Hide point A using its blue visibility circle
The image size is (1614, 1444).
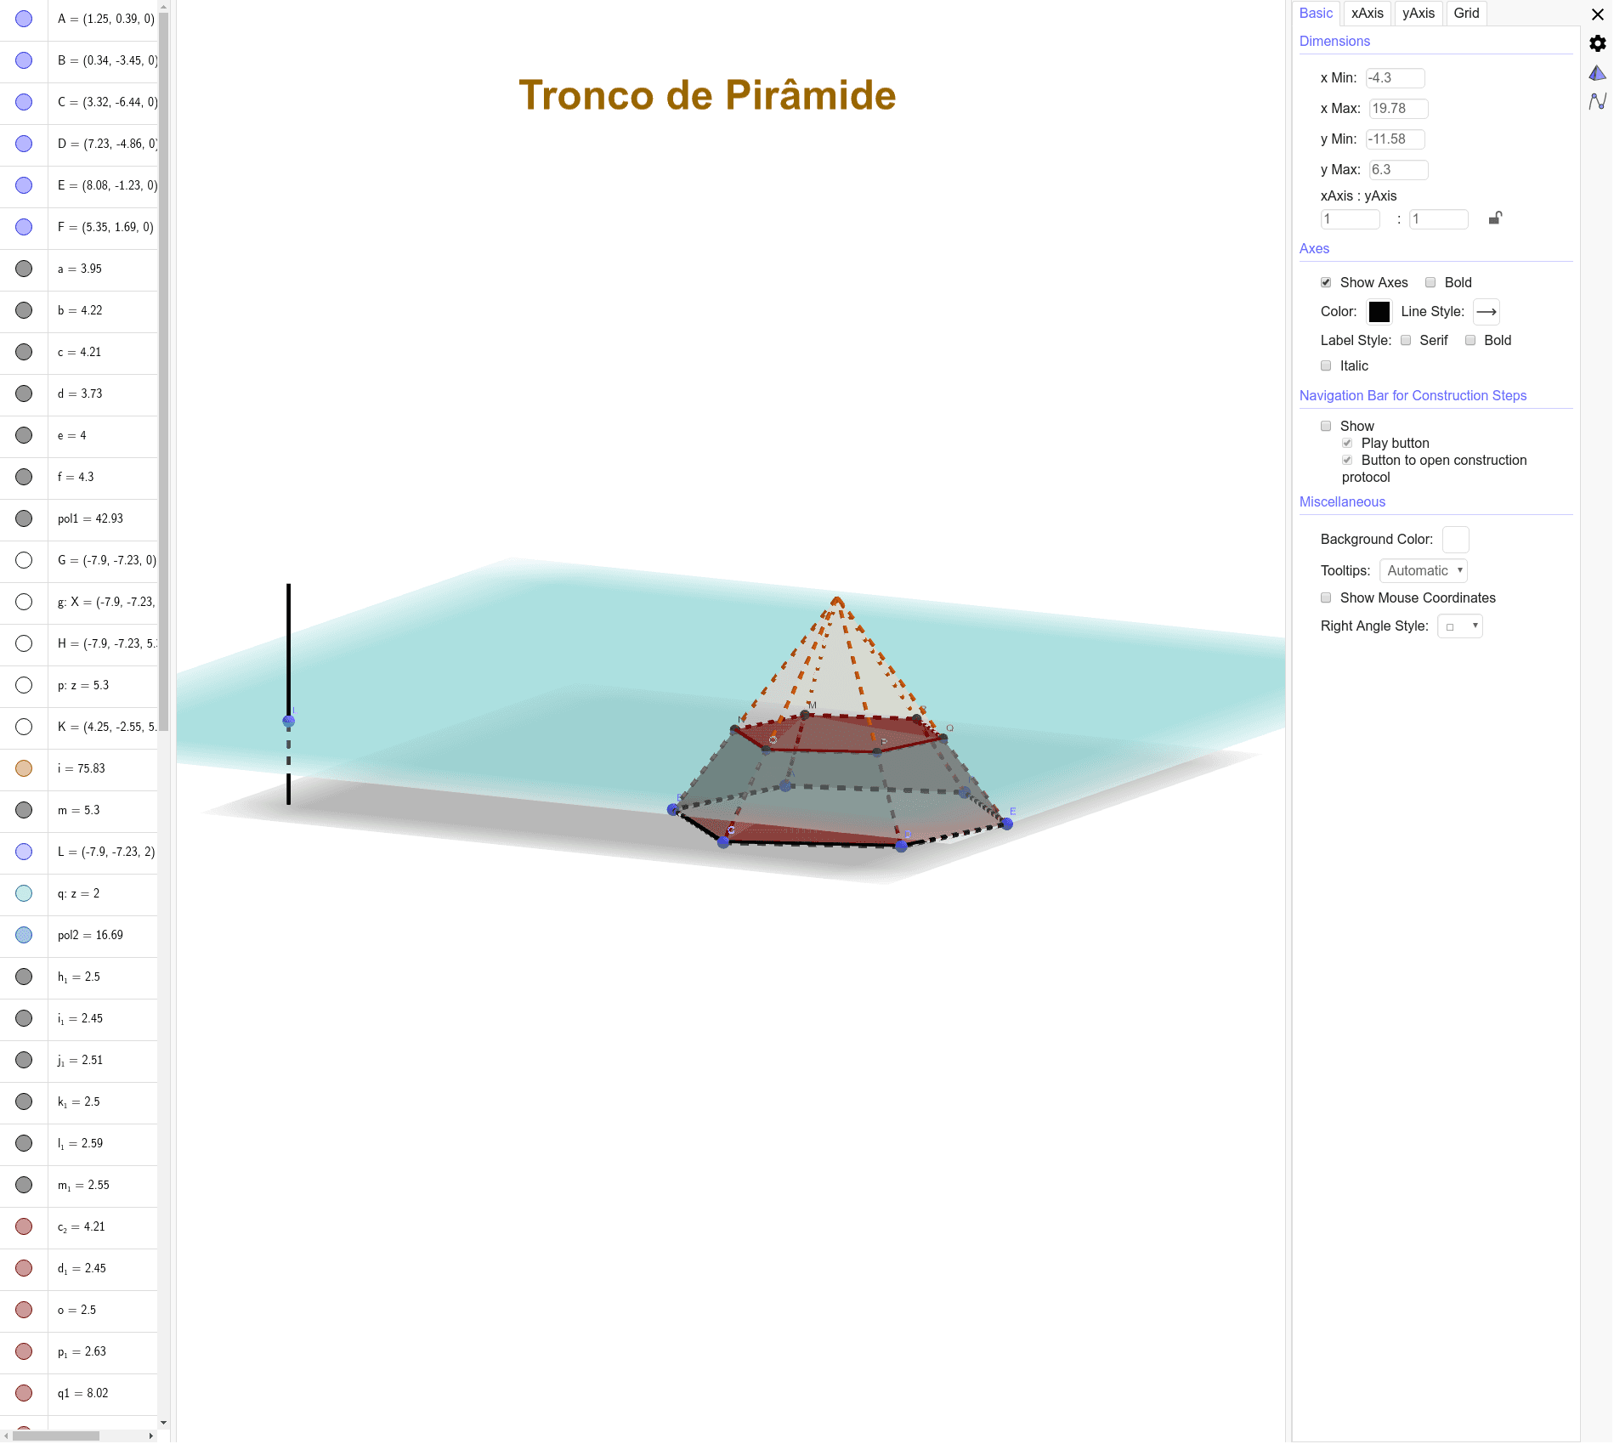(24, 19)
